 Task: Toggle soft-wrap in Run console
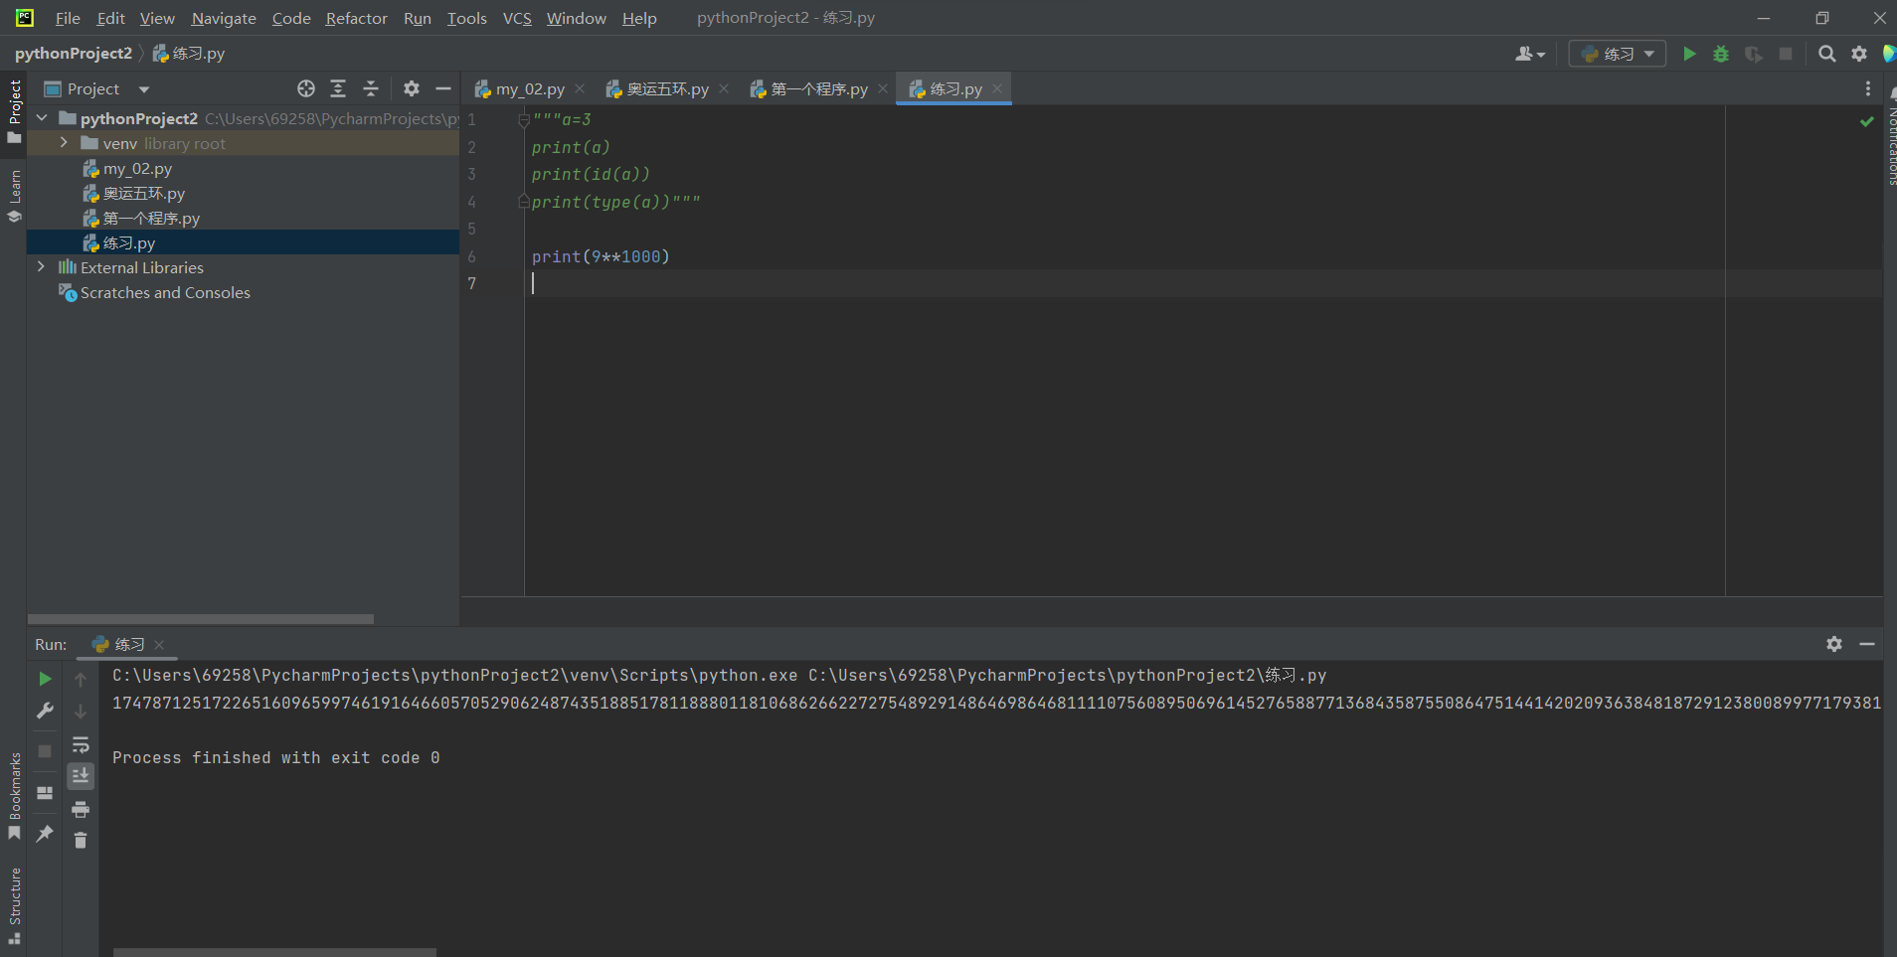pos(81,744)
